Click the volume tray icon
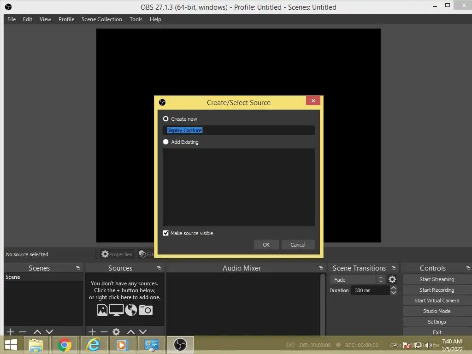This screenshot has height=354, width=472. (428, 345)
